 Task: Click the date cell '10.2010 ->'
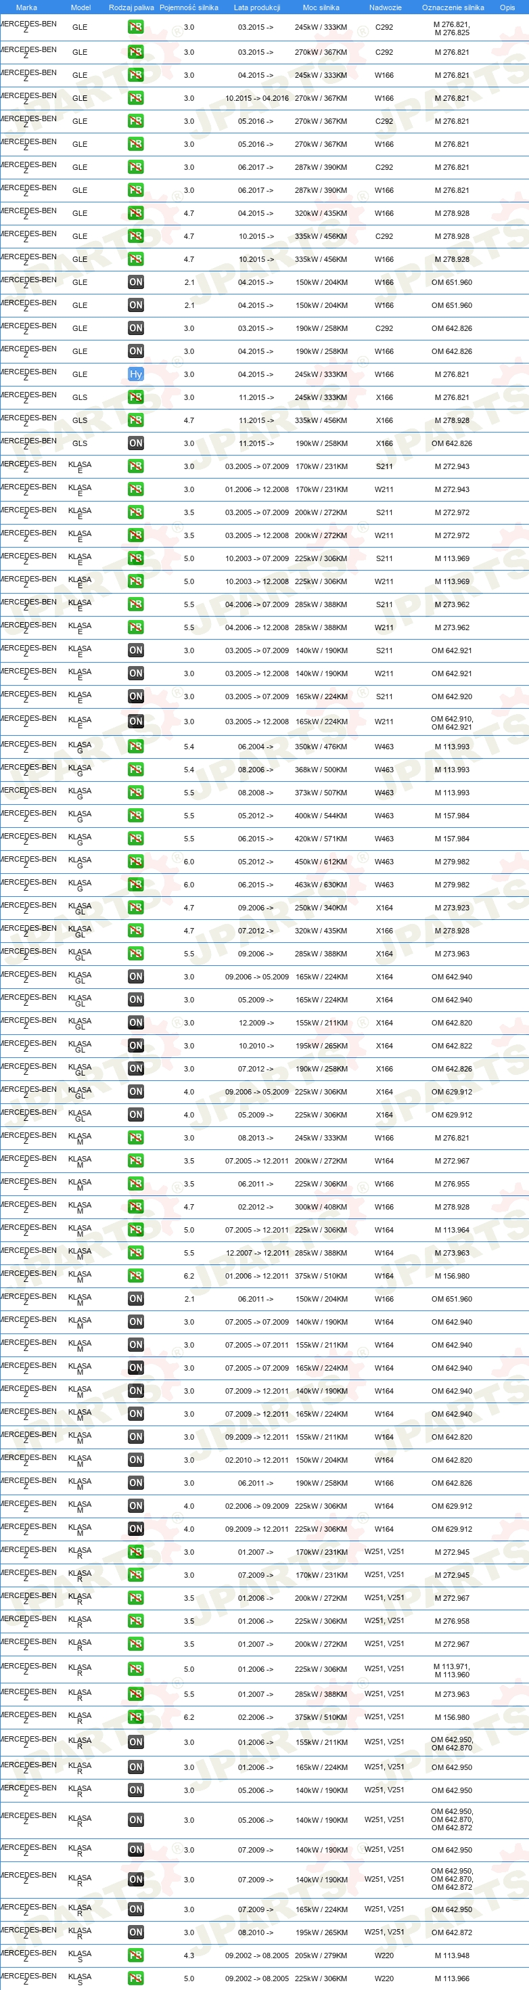[256, 1046]
